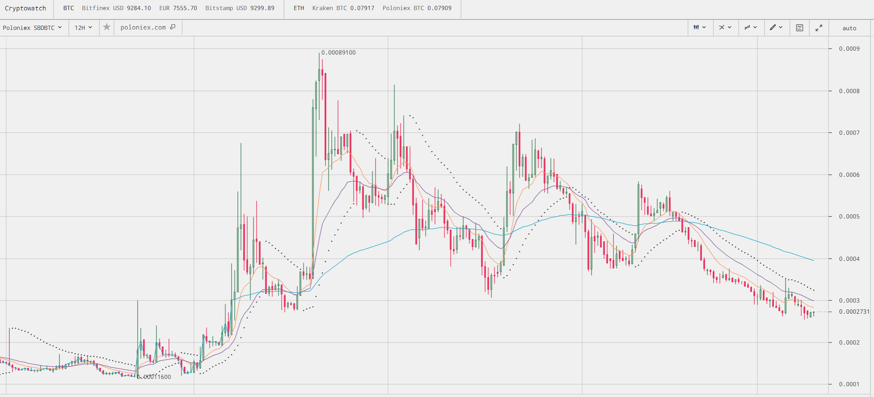Open the 12H timeframe dropdown
Screen dimensions: 874x397
click(83, 28)
